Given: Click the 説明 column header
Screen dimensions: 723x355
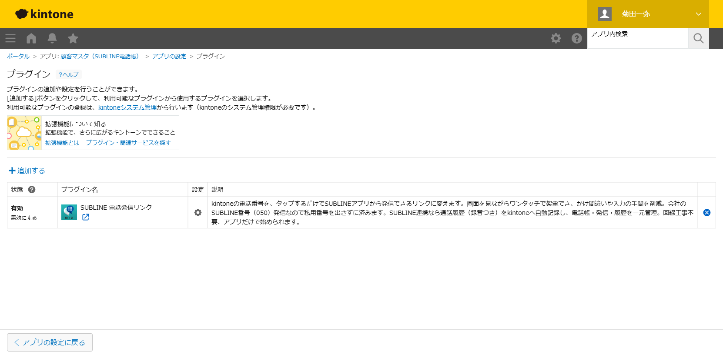Looking at the screenshot, I should pyautogui.click(x=218, y=189).
